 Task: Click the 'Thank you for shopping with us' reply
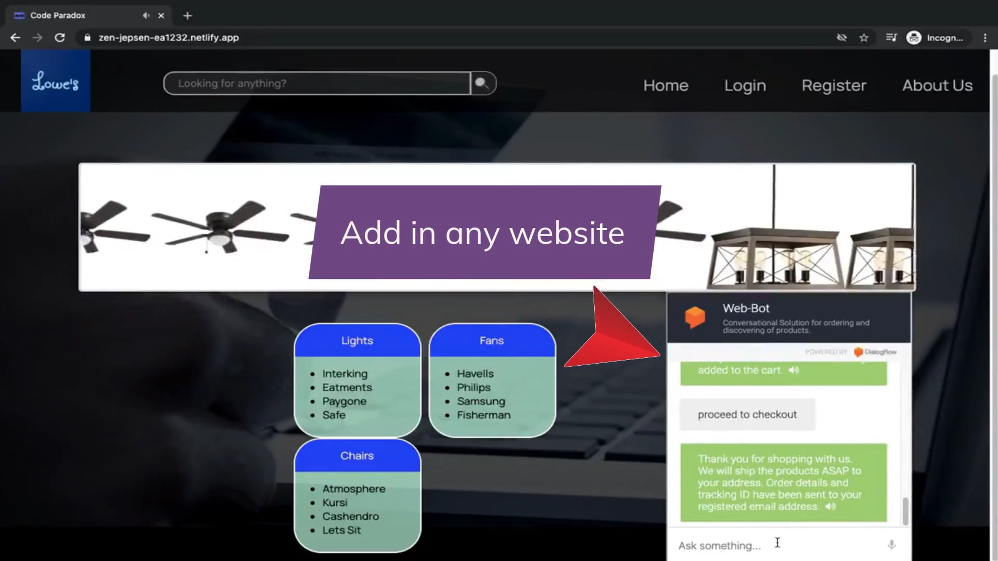pyautogui.click(x=783, y=482)
